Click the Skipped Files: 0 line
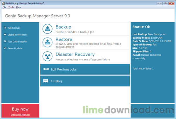Image resolution: width=176 pixels, height=119 pixels. (x=142, y=52)
